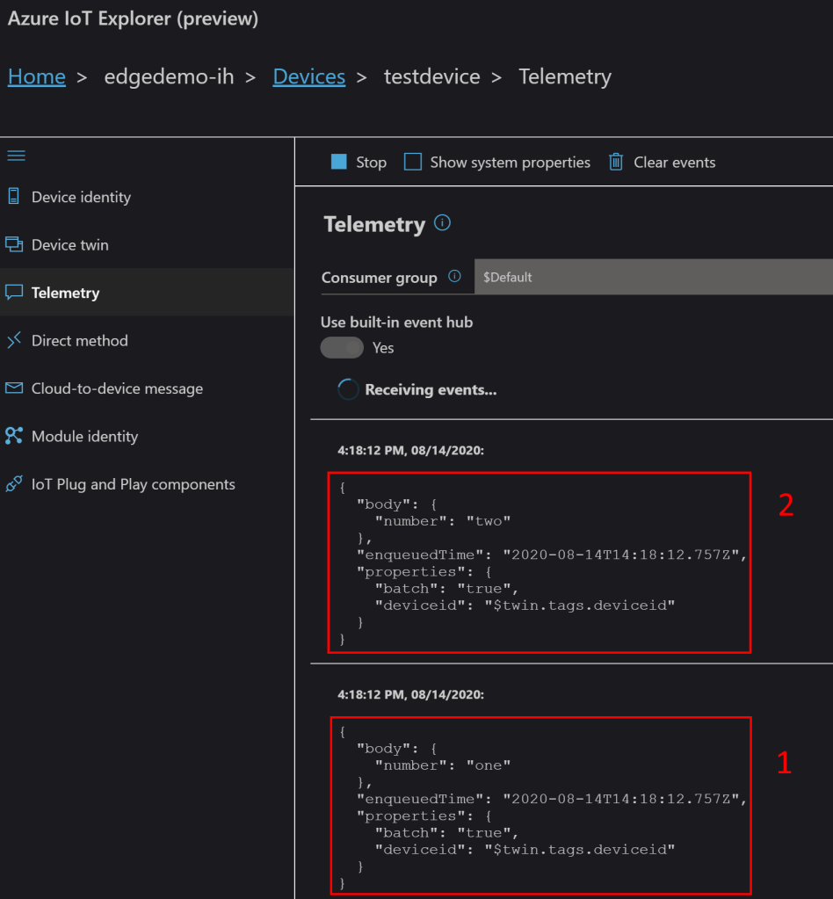833x899 pixels.
Task: Click the Cloud-to-device message envelope icon
Action: click(x=14, y=388)
